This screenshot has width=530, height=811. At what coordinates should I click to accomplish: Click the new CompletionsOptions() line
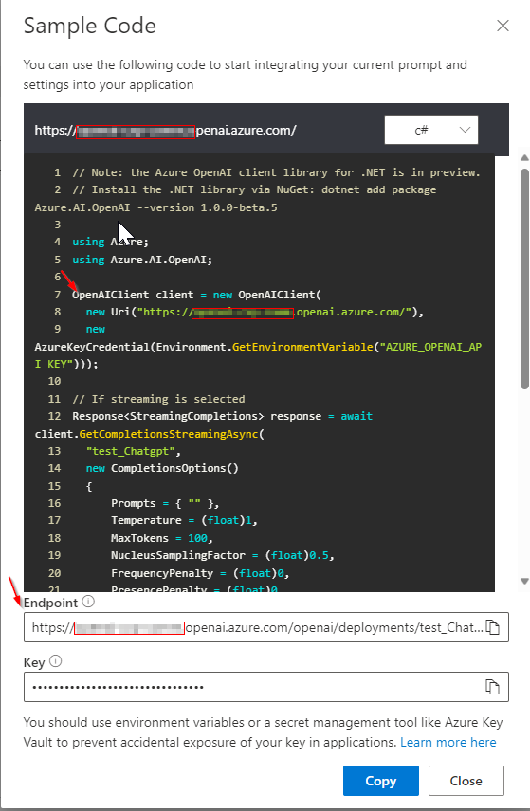[x=162, y=468]
